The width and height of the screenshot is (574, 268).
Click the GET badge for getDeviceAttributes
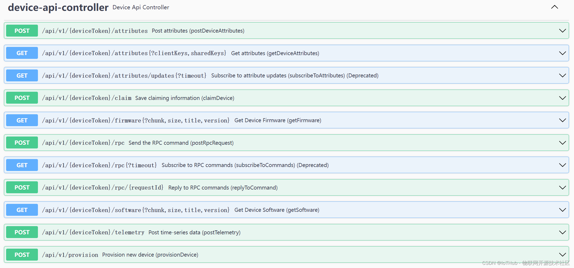point(22,53)
